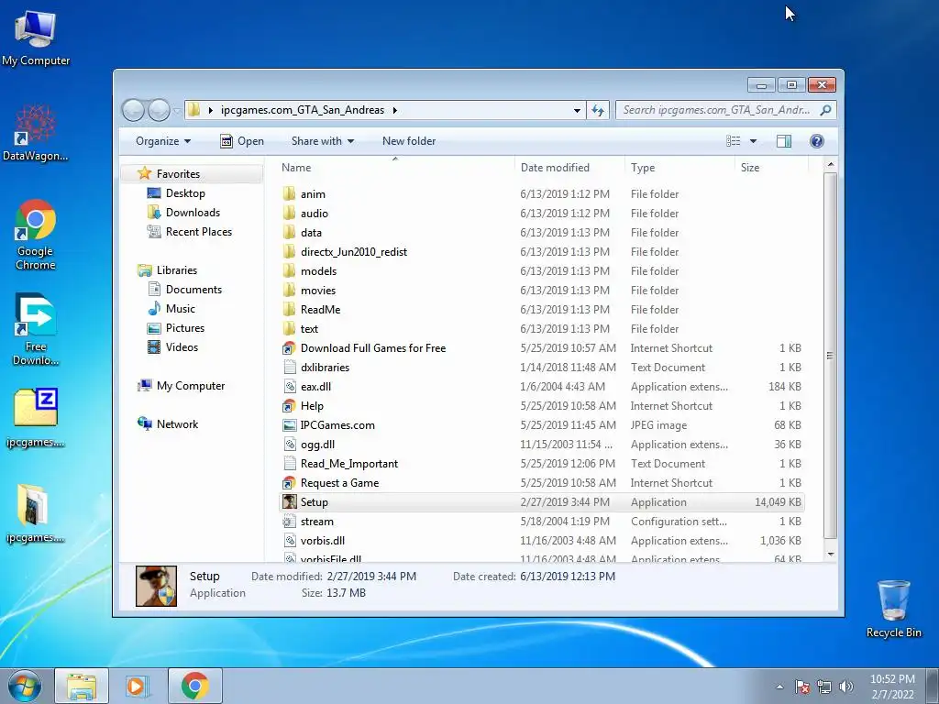Open Chrome from the taskbar
This screenshot has width=939, height=704.
(195, 686)
